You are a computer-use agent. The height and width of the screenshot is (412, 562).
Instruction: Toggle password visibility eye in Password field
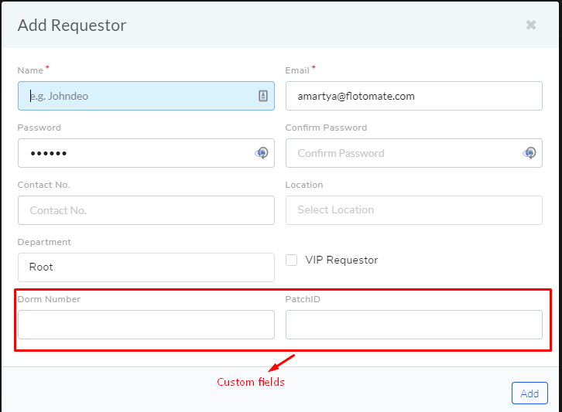click(x=262, y=153)
